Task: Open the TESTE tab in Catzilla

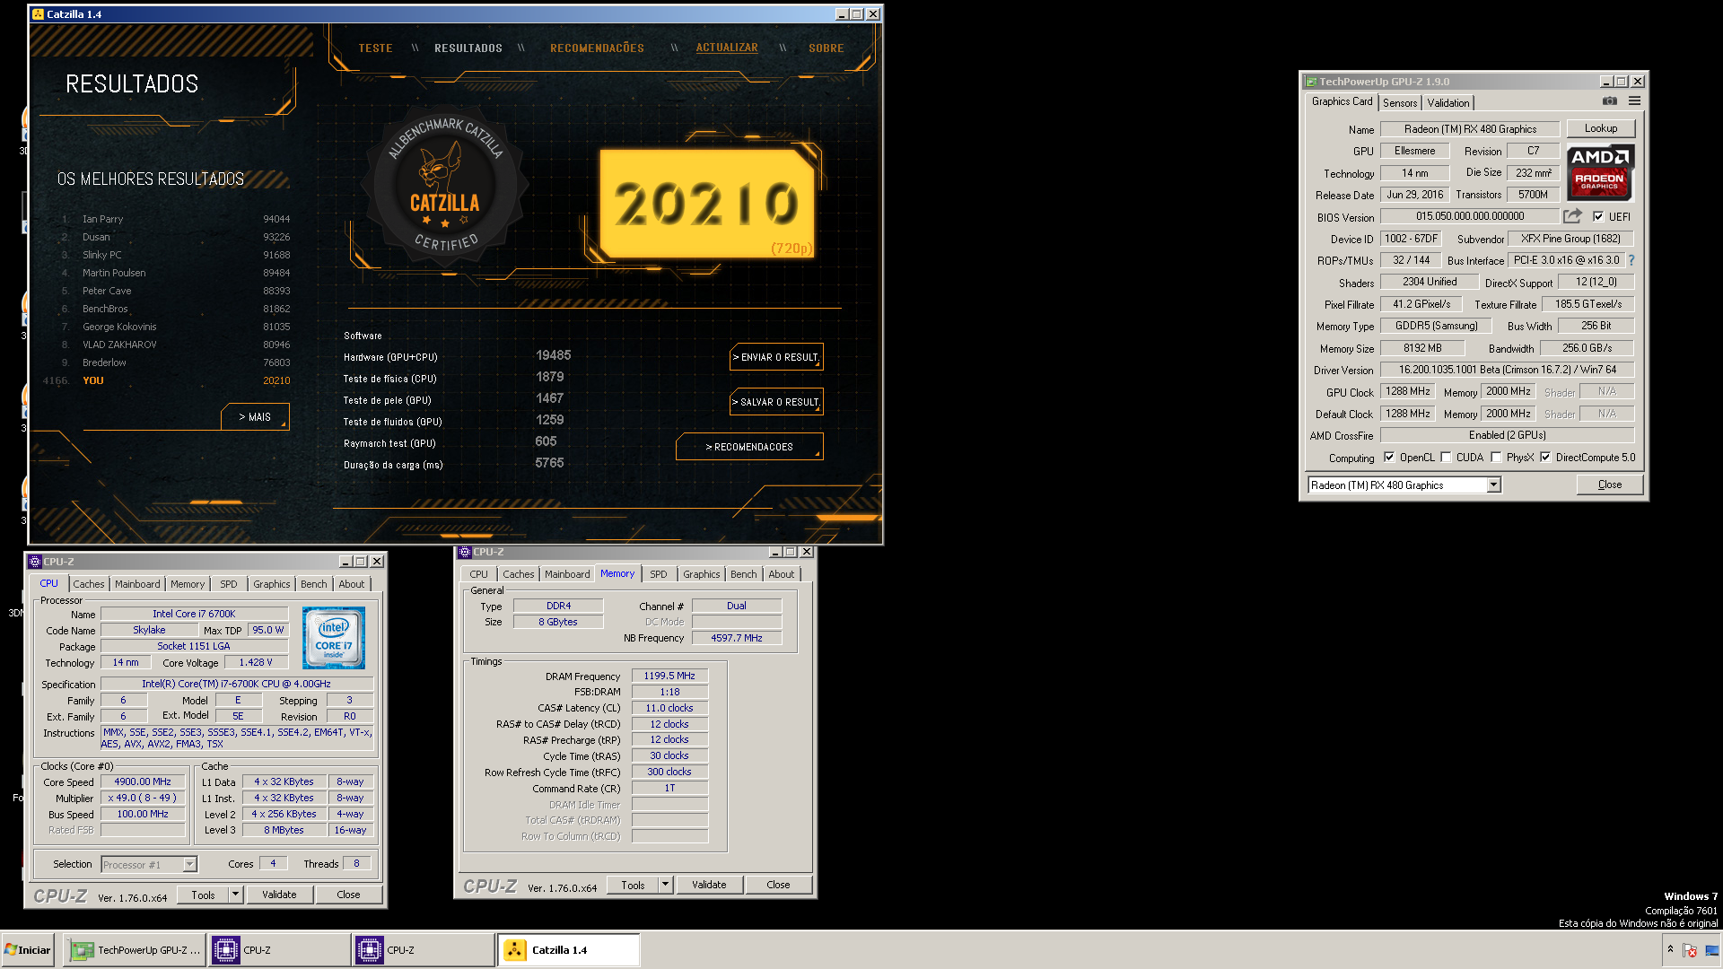Action: (375, 48)
